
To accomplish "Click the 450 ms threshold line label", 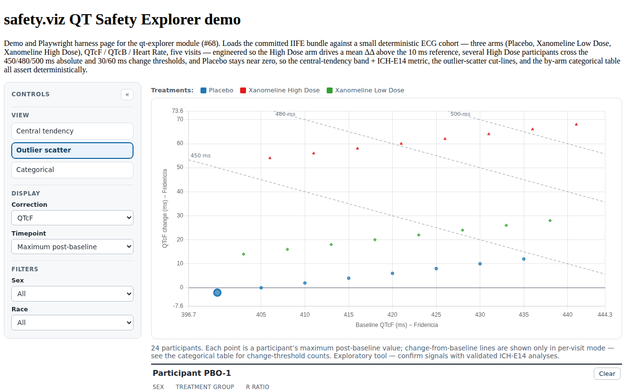I will [x=201, y=156].
